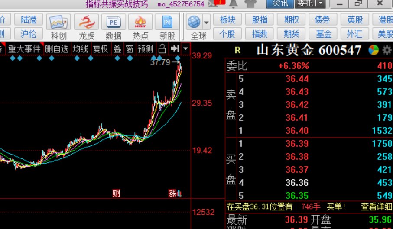Open the gear settings beside stock name
393x229 pixels.
click(x=387, y=50)
